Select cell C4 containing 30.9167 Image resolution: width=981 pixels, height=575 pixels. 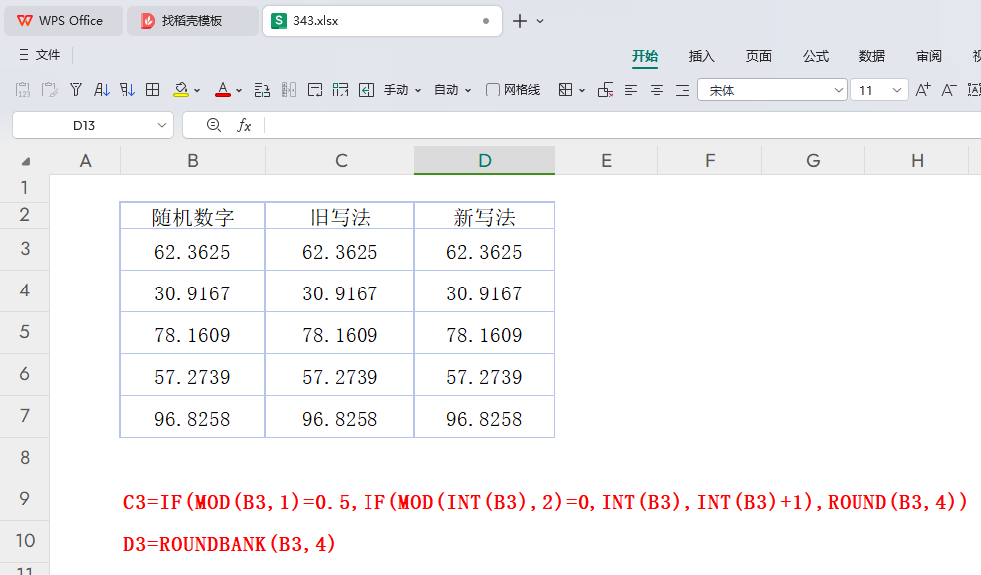click(x=340, y=293)
